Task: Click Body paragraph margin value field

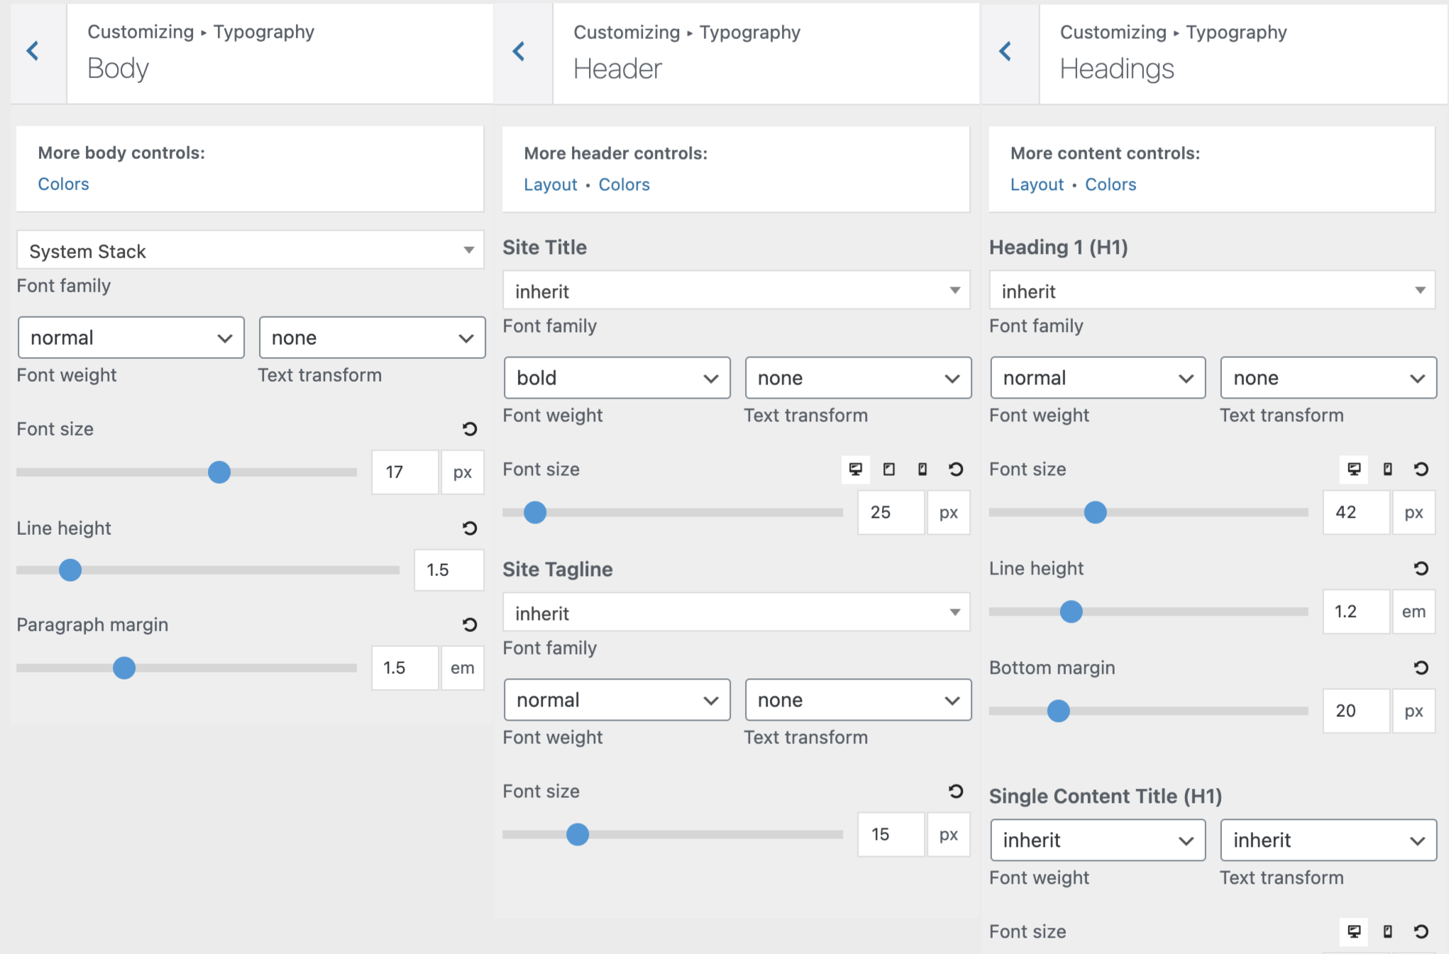Action: 405,668
